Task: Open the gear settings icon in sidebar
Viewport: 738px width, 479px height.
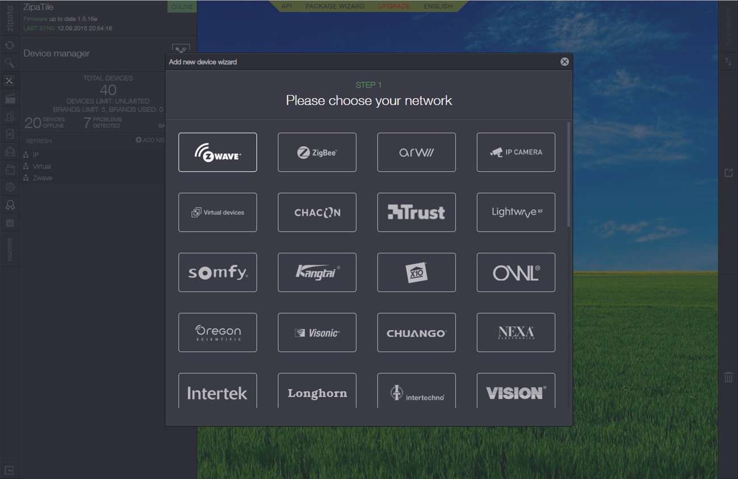Action: pyautogui.click(x=10, y=187)
